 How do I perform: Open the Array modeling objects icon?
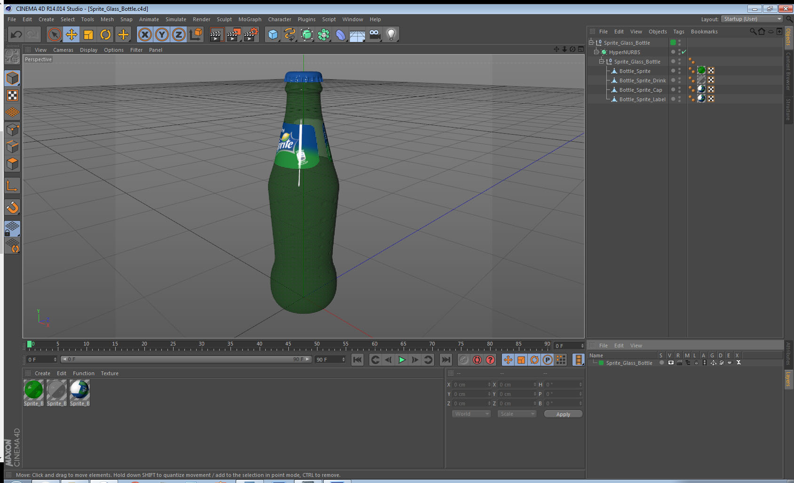click(324, 34)
